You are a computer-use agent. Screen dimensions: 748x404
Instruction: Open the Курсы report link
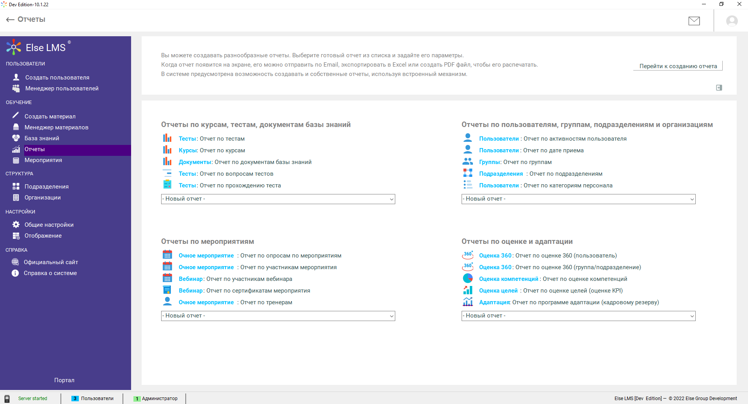[188, 150]
